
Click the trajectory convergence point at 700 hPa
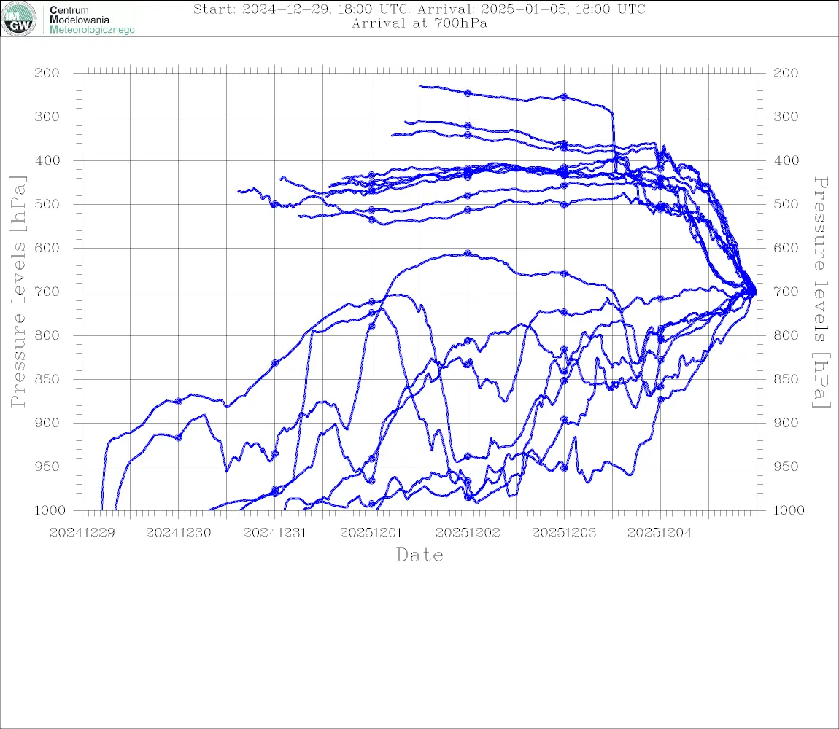[755, 292]
